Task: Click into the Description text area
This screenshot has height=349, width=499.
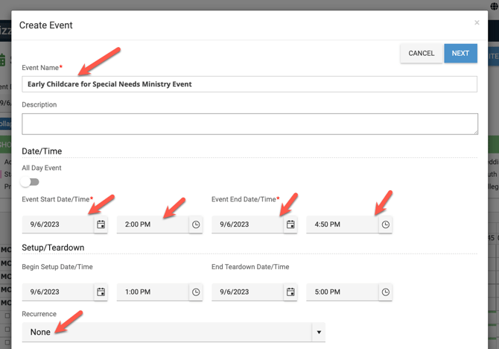Action: coord(249,124)
